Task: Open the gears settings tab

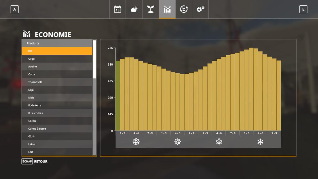Action: (x=200, y=9)
